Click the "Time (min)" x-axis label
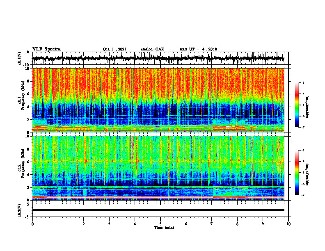The height and width of the screenshot is (251, 325). [x=164, y=228]
